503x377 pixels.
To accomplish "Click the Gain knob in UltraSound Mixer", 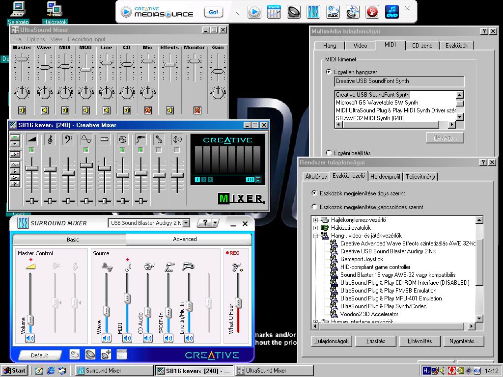I will pos(218,93).
